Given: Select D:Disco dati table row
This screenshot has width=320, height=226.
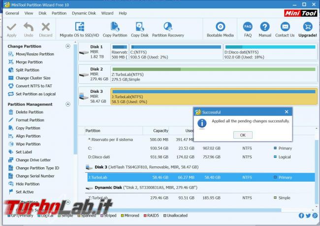Looking at the screenshot, I should point(201,157).
